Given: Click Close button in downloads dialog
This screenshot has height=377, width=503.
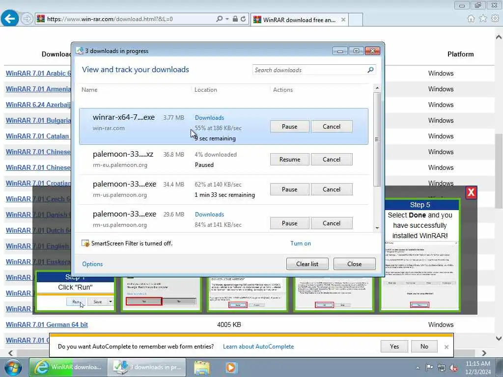Looking at the screenshot, I should coord(354,264).
